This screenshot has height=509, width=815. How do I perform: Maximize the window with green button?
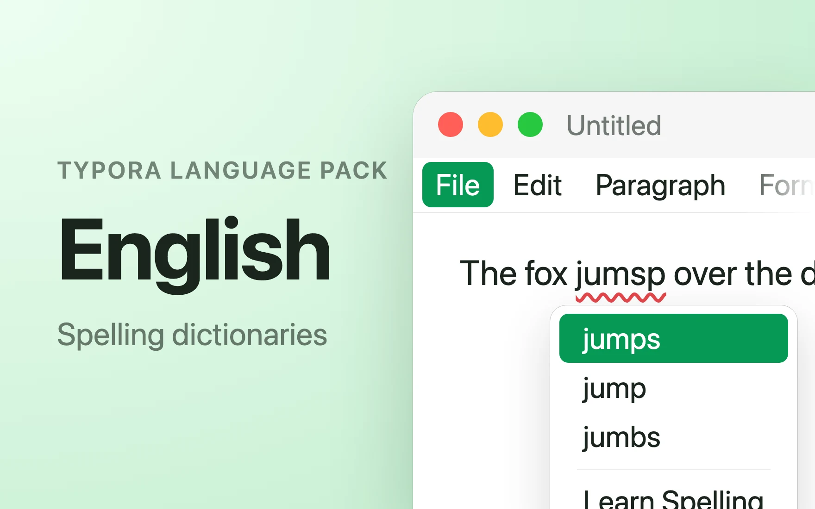(530, 124)
